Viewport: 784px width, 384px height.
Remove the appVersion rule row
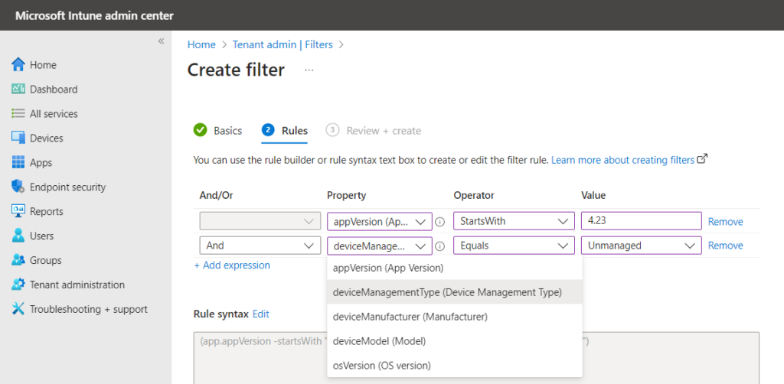click(726, 222)
